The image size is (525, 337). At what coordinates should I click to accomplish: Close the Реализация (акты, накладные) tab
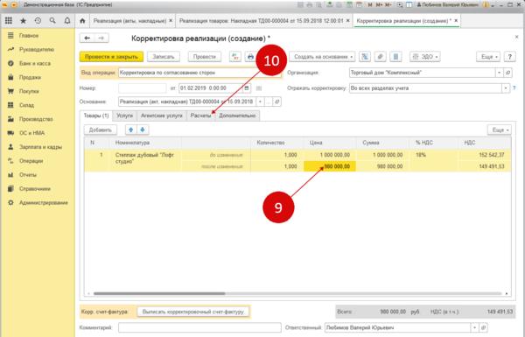click(x=171, y=21)
